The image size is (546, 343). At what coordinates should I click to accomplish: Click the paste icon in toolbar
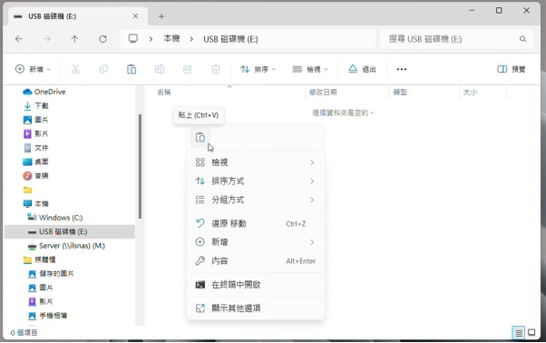pos(132,69)
